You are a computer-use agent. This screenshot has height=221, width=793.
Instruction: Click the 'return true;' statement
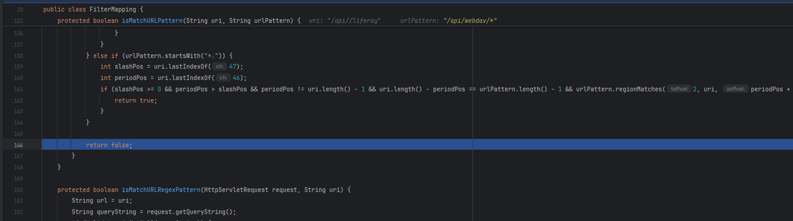(136, 101)
